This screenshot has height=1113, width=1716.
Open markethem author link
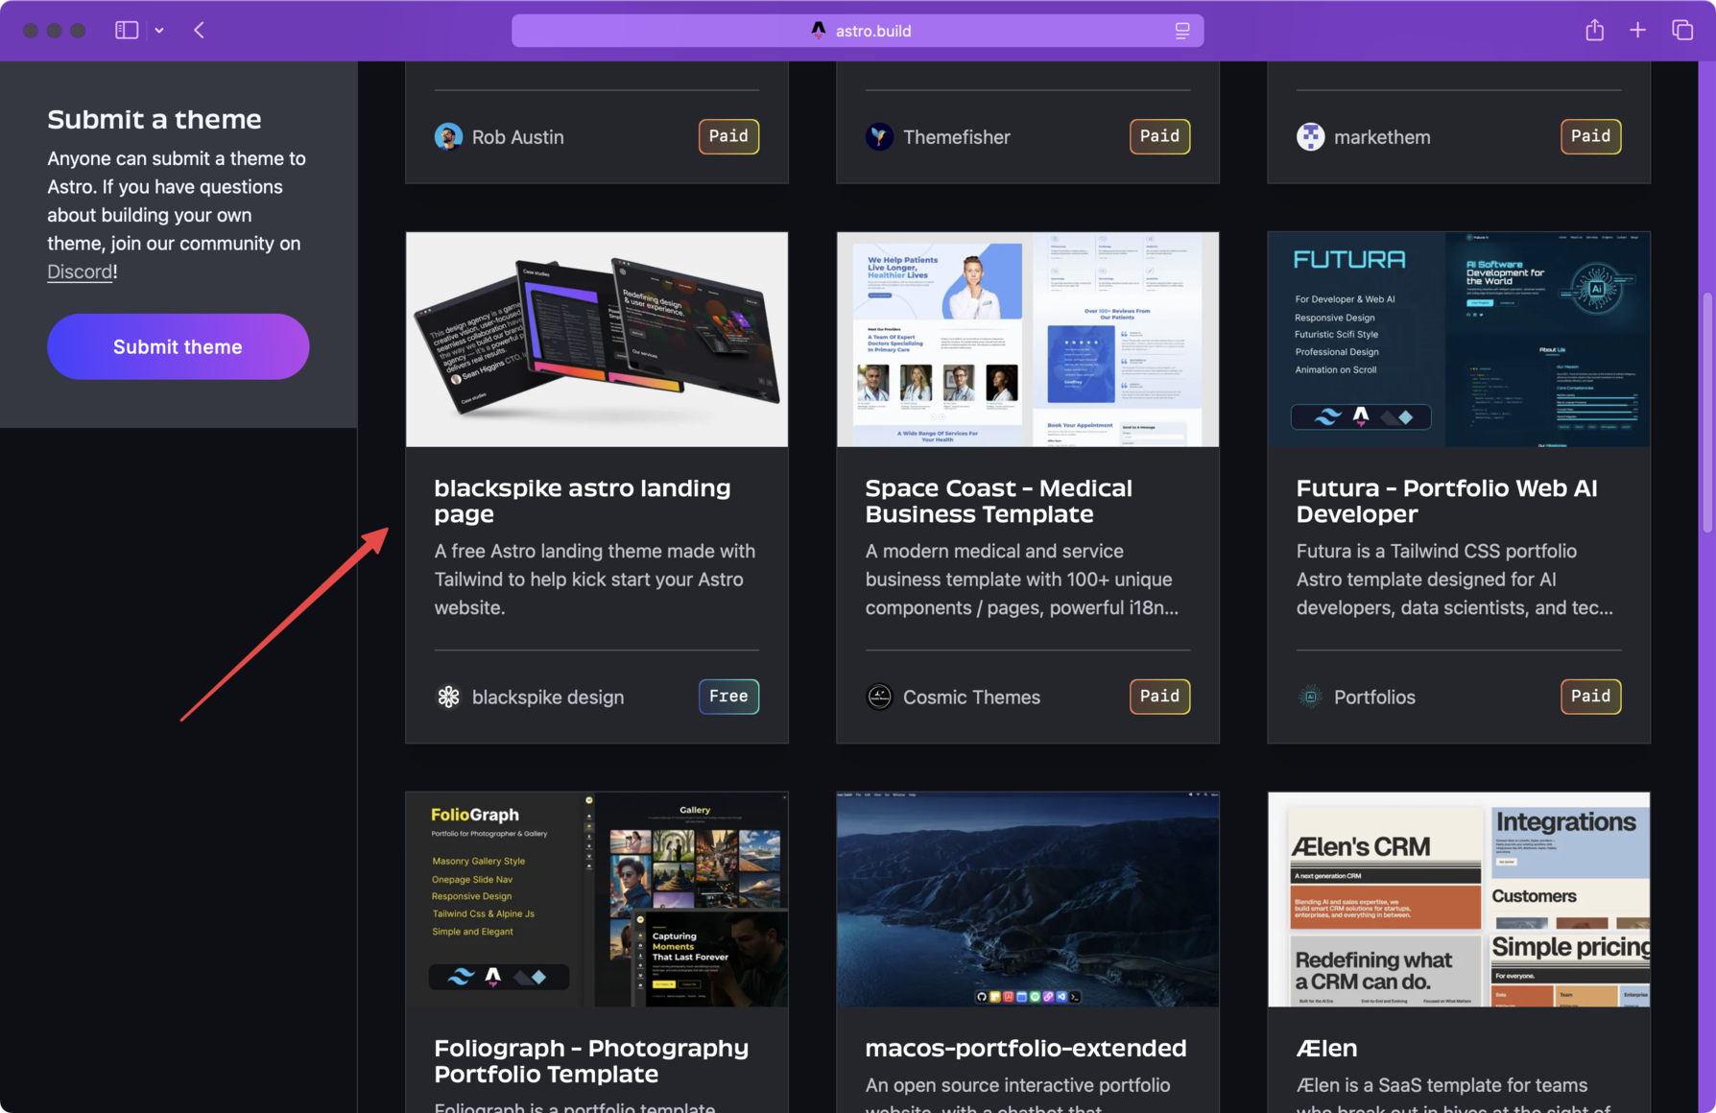1382,137
